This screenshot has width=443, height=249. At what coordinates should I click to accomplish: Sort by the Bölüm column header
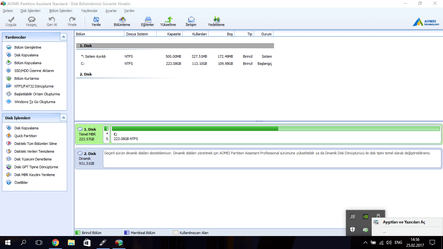click(x=99, y=34)
